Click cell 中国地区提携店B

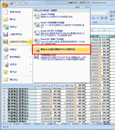pyautogui.click(x=22, y=116)
